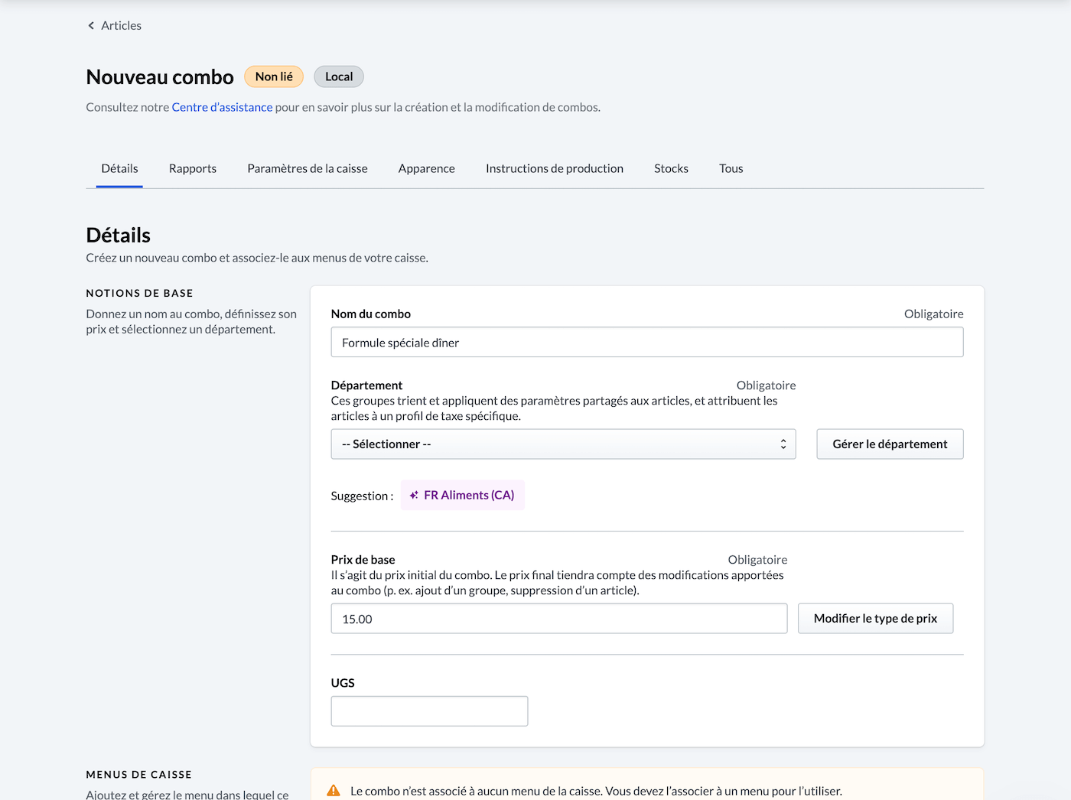Click Gérer le département button

point(890,444)
